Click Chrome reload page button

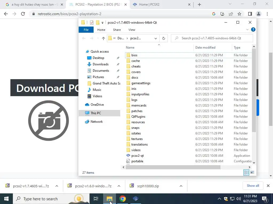(x=23, y=14)
